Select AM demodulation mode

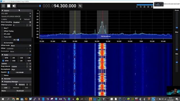11,58
